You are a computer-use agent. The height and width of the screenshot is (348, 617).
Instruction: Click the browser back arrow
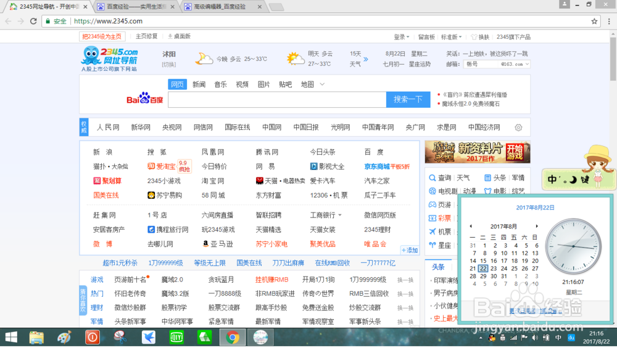pyautogui.click(x=8, y=21)
